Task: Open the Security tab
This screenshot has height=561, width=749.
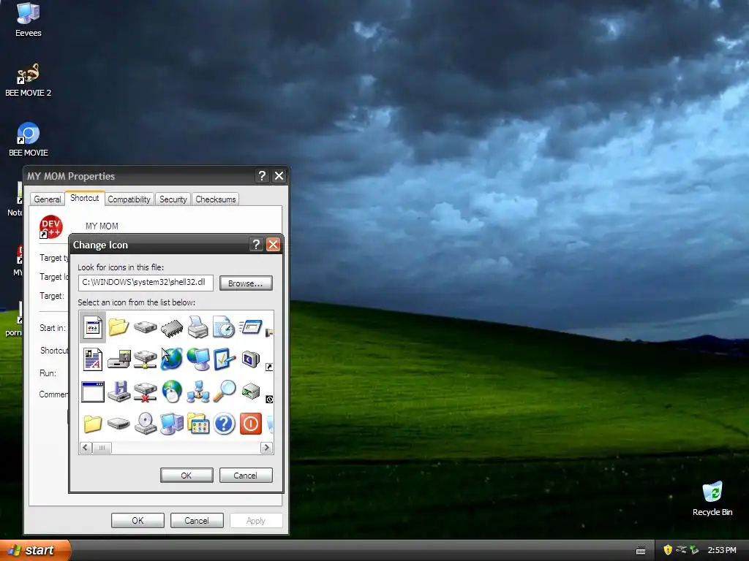Action: point(173,199)
